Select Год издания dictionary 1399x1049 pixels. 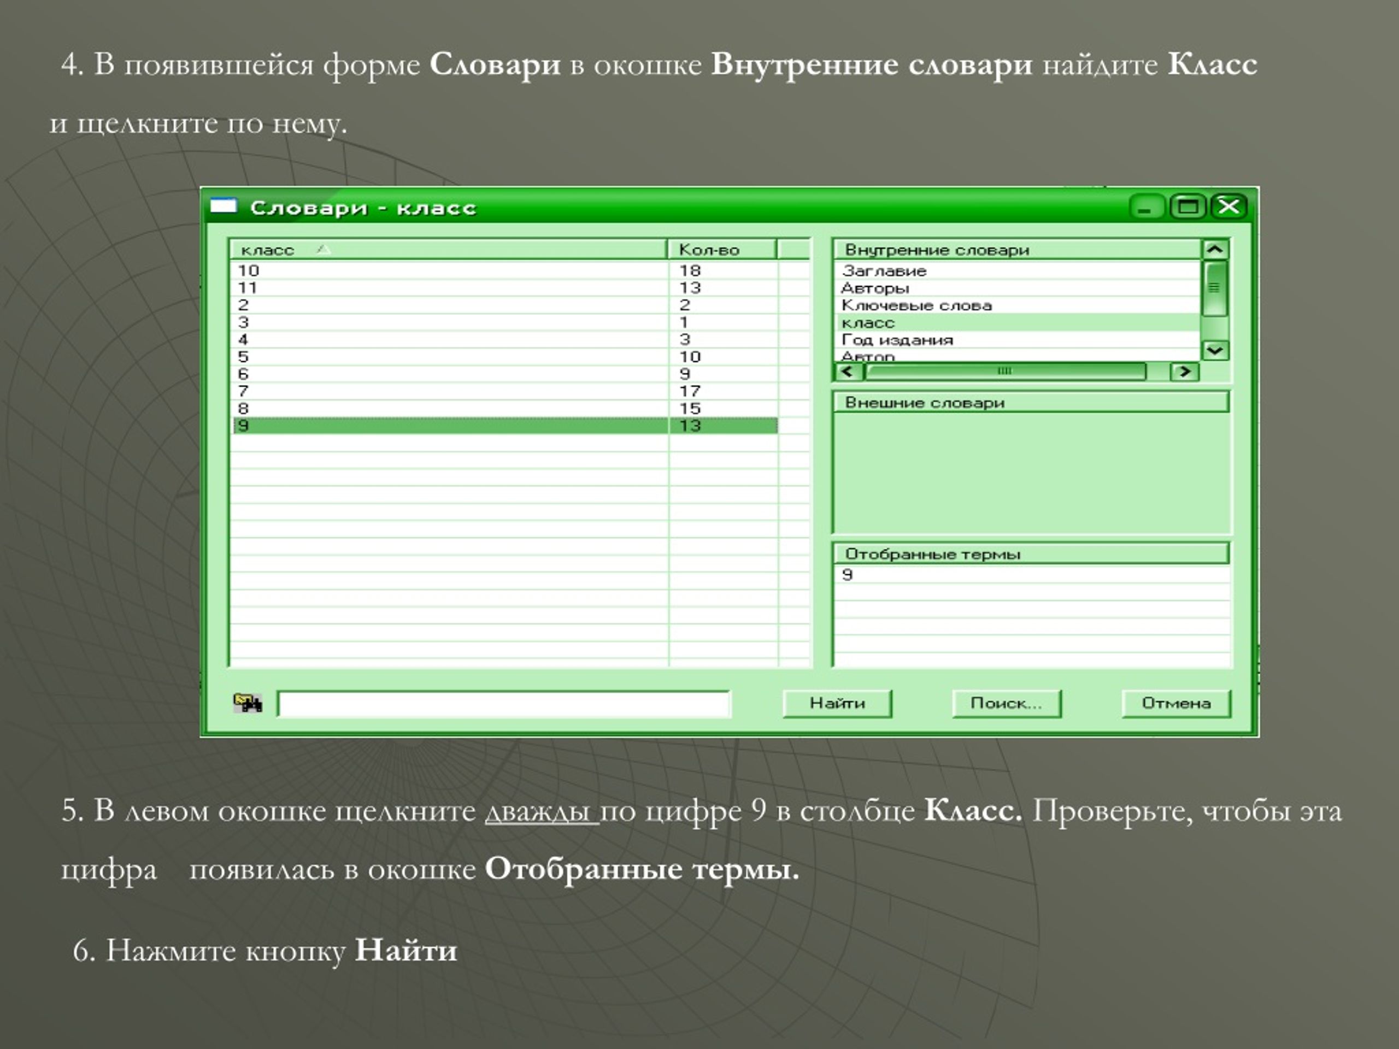pyautogui.click(x=1017, y=339)
